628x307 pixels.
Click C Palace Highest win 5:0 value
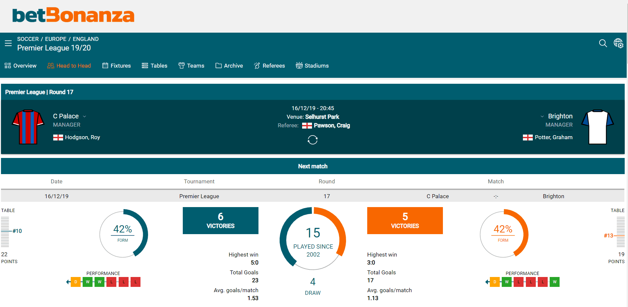tap(255, 263)
